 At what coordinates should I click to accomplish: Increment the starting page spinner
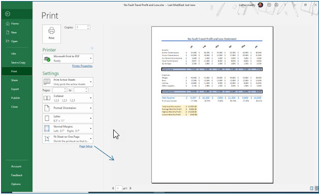(65, 89)
